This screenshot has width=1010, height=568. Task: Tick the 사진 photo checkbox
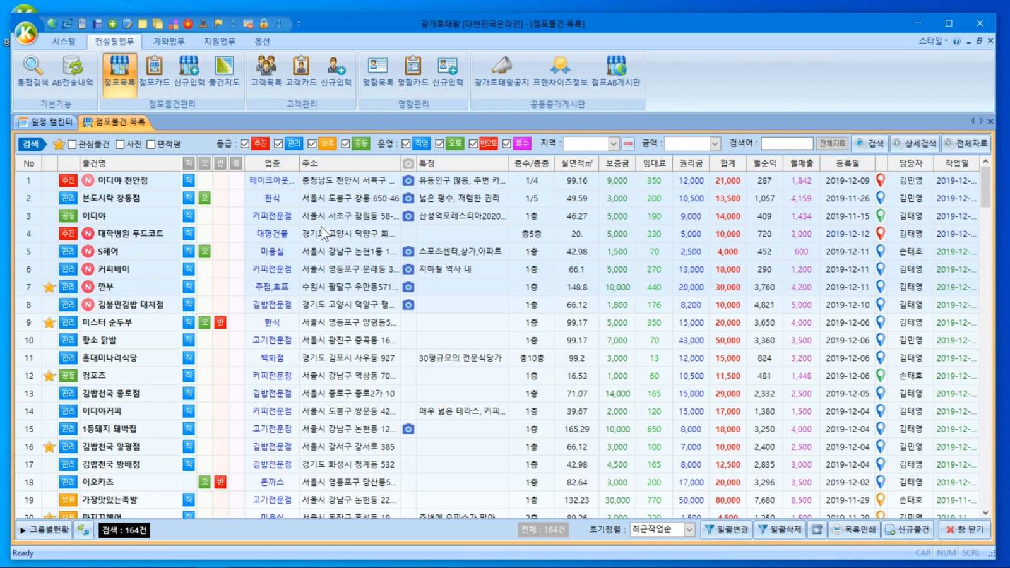pyautogui.click(x=121, y=145)
